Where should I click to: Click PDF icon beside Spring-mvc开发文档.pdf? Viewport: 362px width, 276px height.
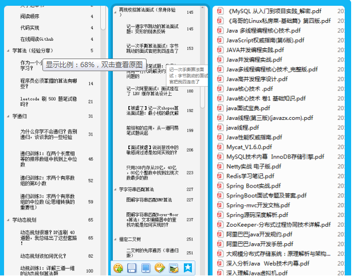click(221, 205)
